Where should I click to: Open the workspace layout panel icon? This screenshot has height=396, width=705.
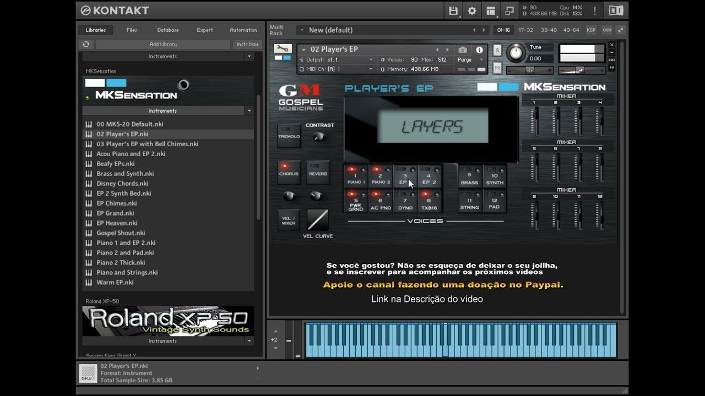491,10
